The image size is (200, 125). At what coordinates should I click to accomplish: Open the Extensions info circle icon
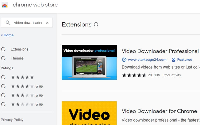[x=96, y=24]
